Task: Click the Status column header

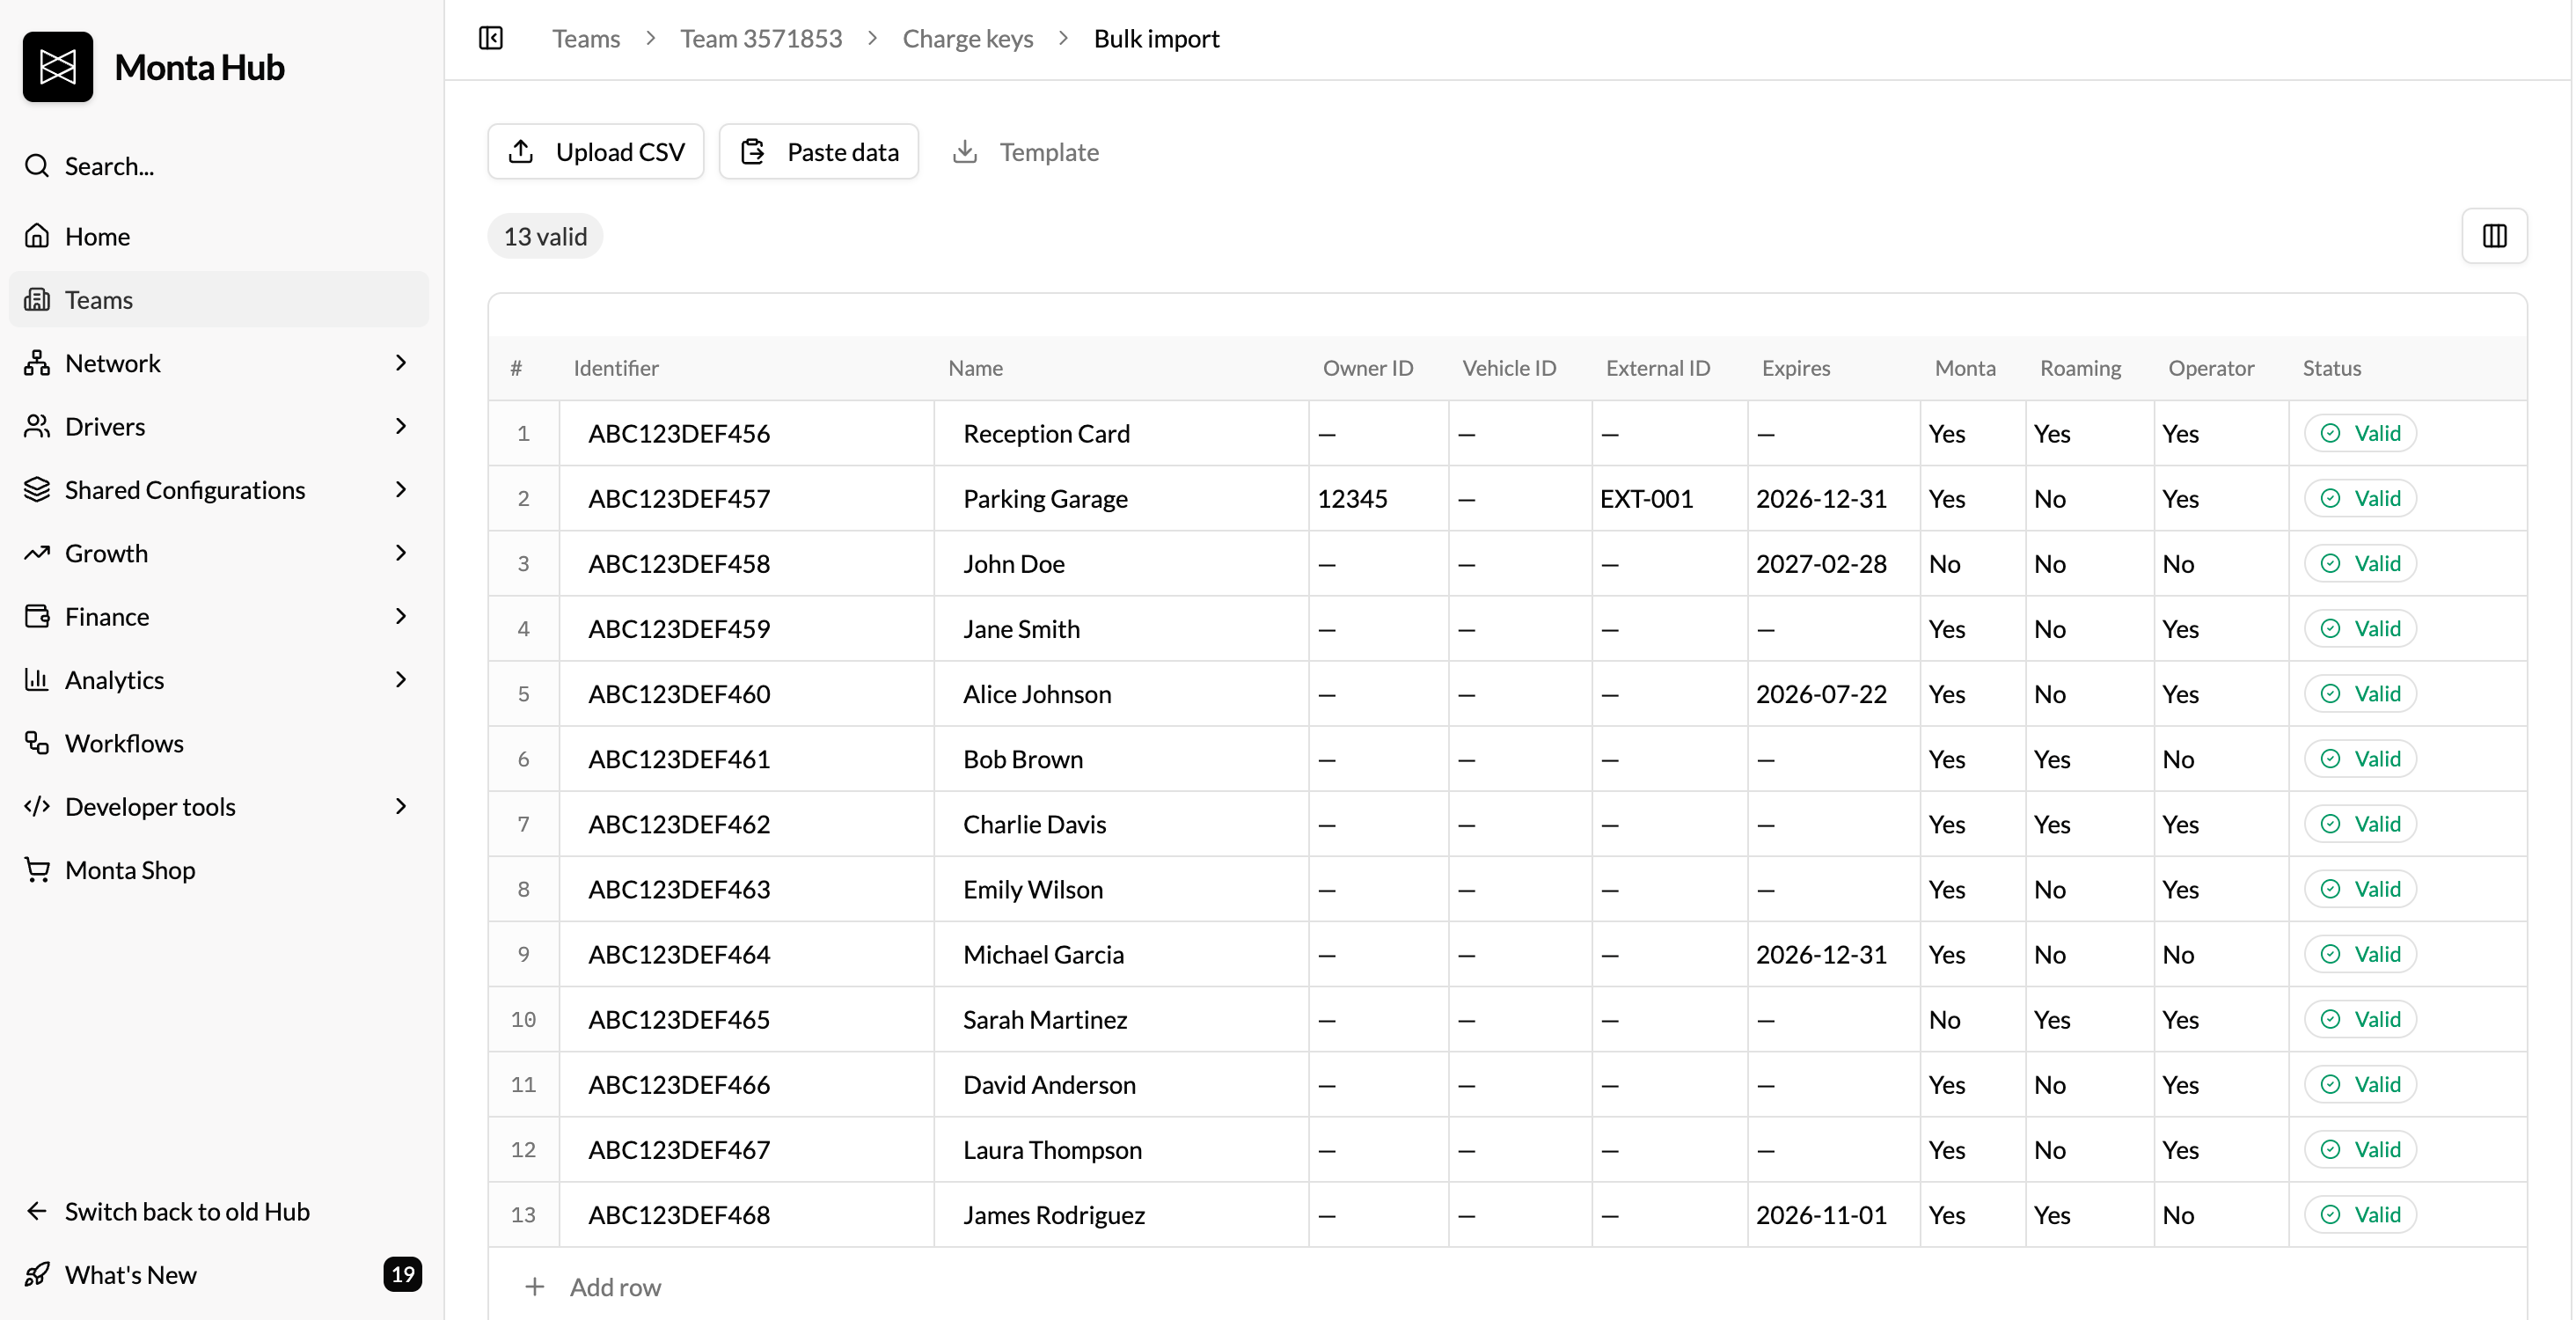Action: pos(2332,368)
